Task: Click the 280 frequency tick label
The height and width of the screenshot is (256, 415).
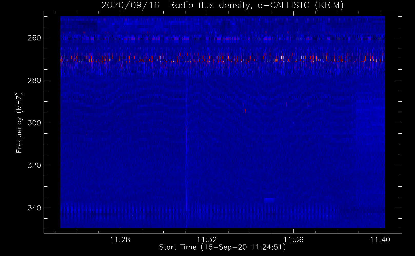Action: pos(34,80)
